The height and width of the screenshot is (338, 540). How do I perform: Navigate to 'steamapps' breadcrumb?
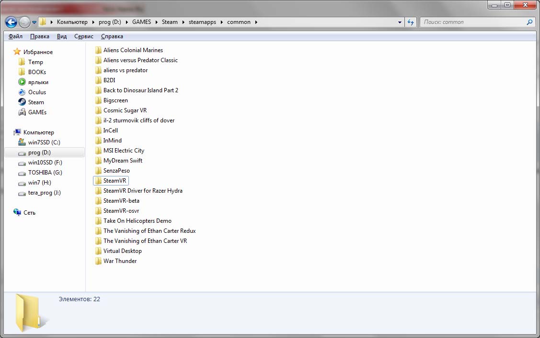(x=203, y=22)
